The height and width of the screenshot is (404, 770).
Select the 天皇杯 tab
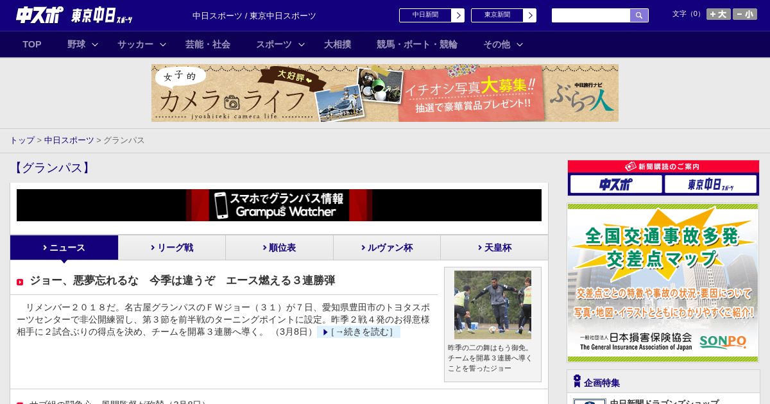[x=494, y=248]
